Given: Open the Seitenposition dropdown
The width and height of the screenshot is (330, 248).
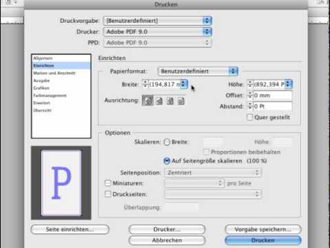Looking at the screenshot, I should [213, 172].
